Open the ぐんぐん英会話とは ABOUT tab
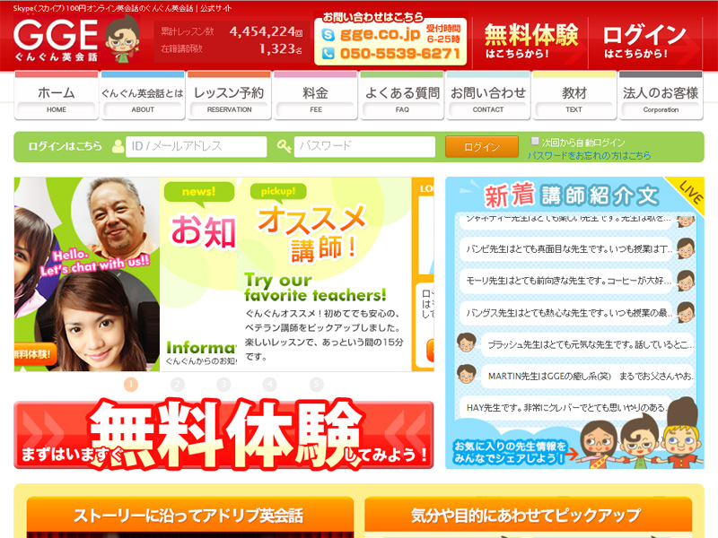The height and width of the screenshot is (538, 718). (143, 96)
